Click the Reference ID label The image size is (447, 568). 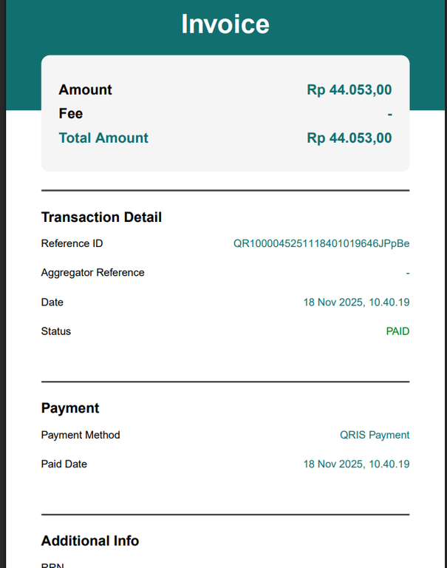point(72,243)
